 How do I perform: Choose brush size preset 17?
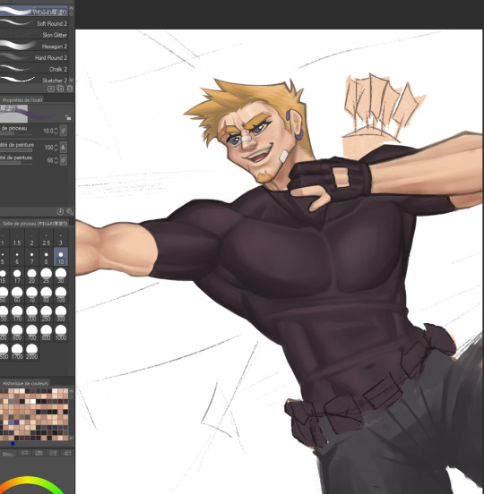pyautogui.click(x=17, y=276)
